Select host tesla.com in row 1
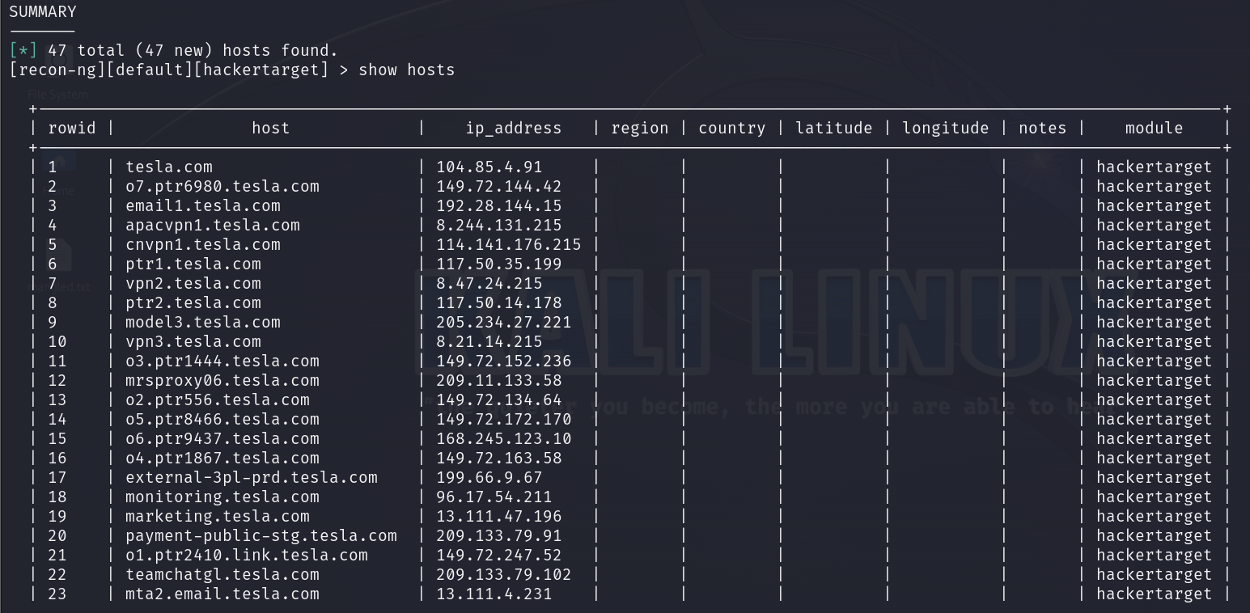Screen dimensions: 1250x613 click(169, 167)
